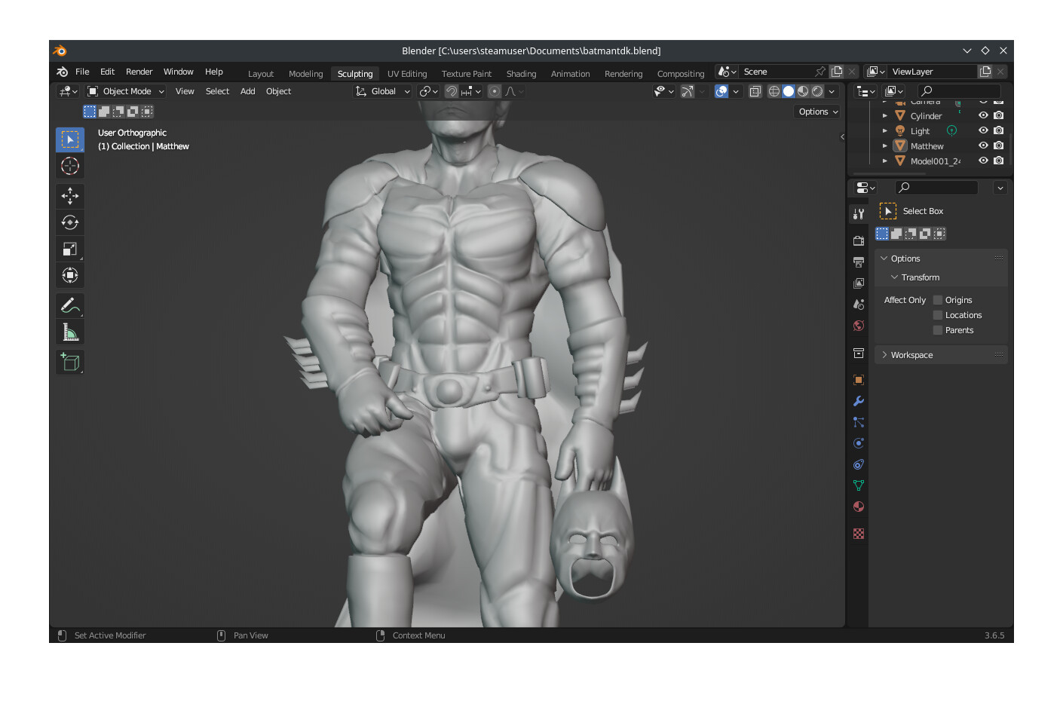Open the viewport Options dropdown
Image resolution: width=1063 pixels, height=701 pixels.
click(x=818, y=112)
